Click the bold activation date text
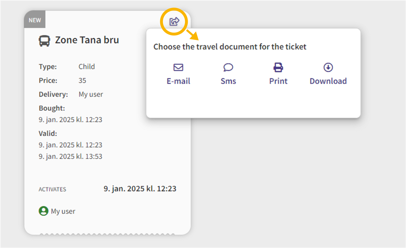The height and width of the screenshot is (248, 406). pyautogui.click(x=140, y=189)
